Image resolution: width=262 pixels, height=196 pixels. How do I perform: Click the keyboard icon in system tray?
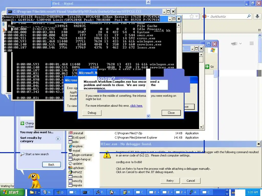coord(233,192)
